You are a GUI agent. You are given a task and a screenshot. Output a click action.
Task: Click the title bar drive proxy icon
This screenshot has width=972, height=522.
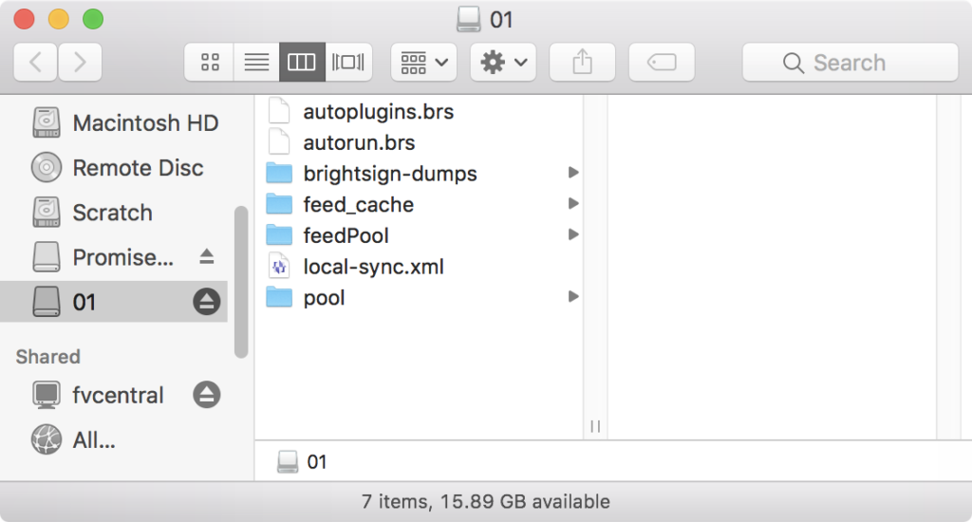[x=469, y=19]
